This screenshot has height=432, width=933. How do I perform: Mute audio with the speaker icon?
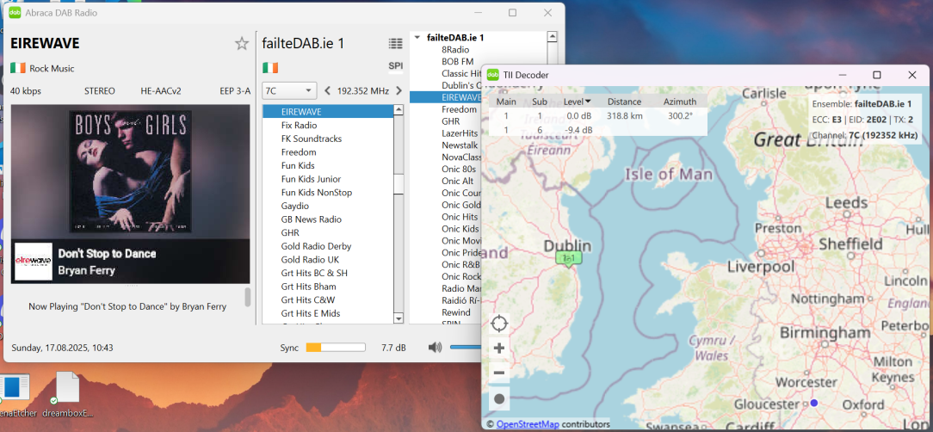[435, 347]
